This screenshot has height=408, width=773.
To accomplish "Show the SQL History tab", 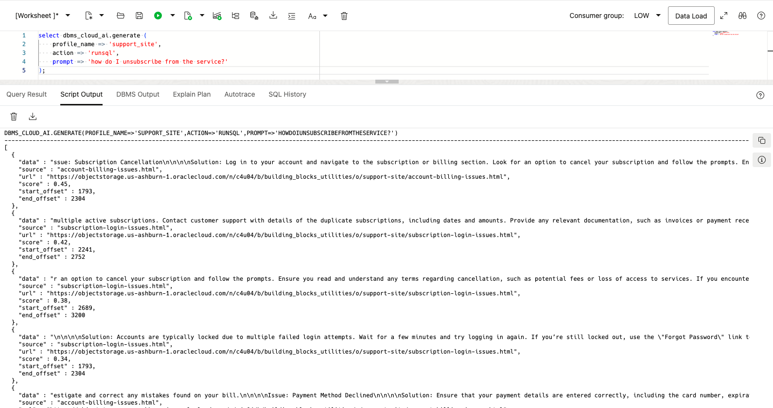I will click(x=287, y=94).
